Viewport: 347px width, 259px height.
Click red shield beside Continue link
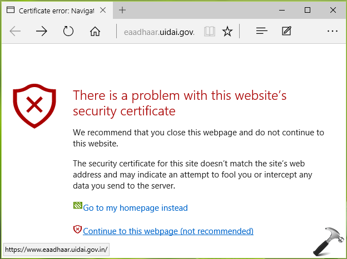(x=77, y=230)
